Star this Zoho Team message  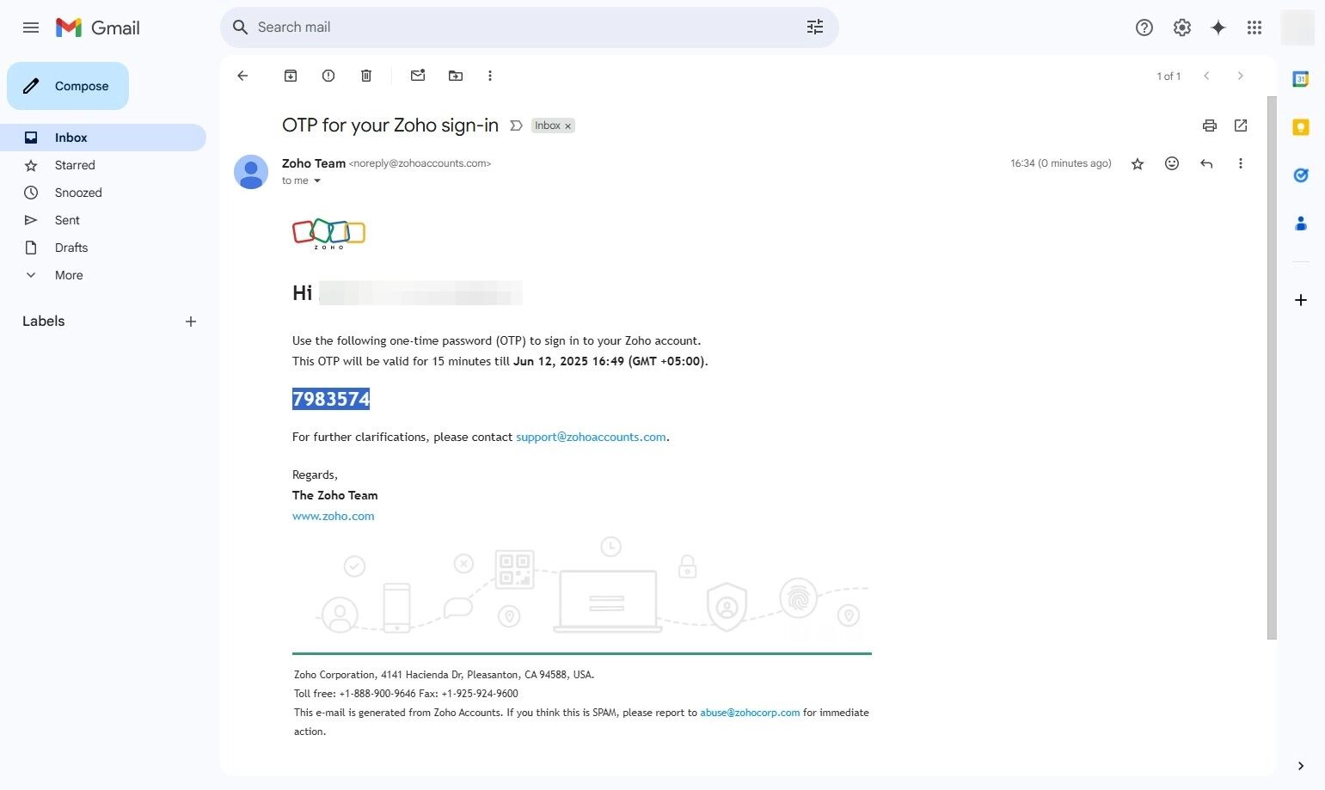coord(1138,163)
